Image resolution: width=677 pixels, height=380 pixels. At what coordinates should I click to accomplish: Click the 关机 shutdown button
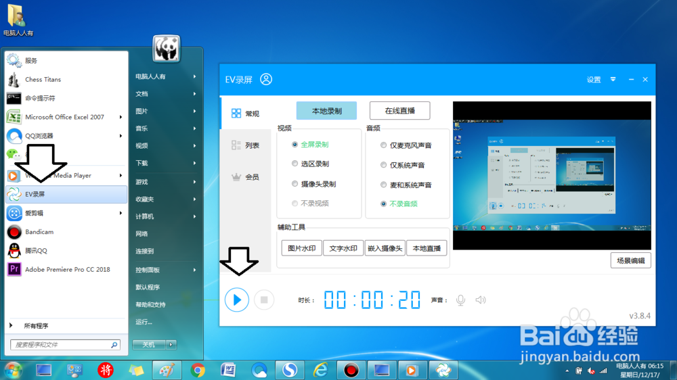[x=149, y=345]
